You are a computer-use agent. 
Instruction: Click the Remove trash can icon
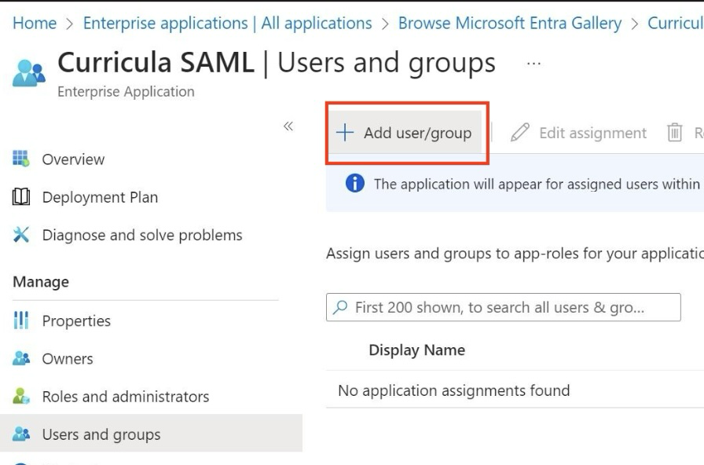(x=674, y=133)
